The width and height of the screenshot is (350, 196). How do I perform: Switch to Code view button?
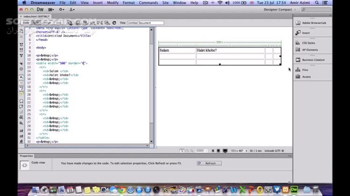click(26, 22)
